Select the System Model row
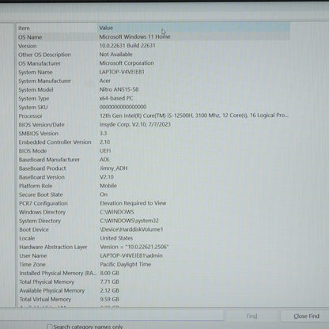Image resolution: width=329 pixels, height=329 pixels. (153, 89)
